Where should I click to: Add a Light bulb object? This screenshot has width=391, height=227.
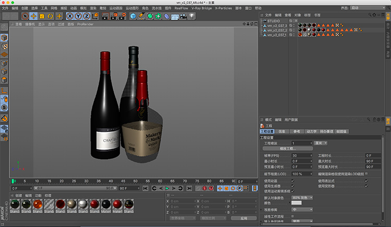pyautogui.click(x=191, y=16)
